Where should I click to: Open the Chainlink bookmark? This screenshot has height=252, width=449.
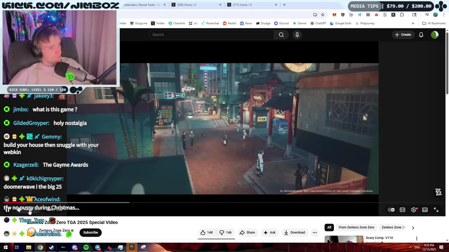[176, 23]
